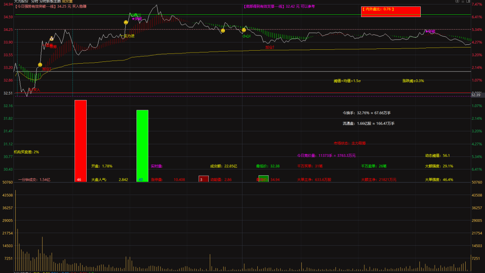Click the 市场状态 主力吸筹 status text
The width and height of the screenshot is (485, 273).
[x=349, y=143]
